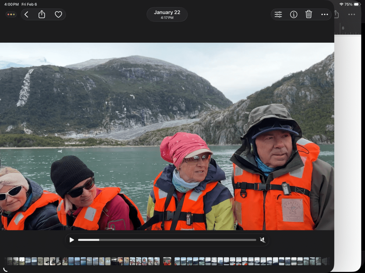Image resolution: width=365 pixels, height=273 pixels.
Task: Unmute the video sound
Action: tap(262, 240)
